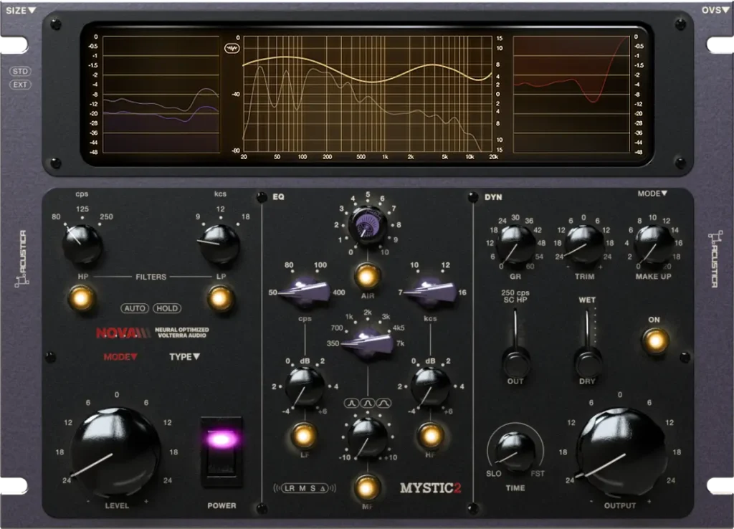Click the HP cps frequency knob
Image resolution: width=734 pixels, height=529 pixels.
(x=82, y=243)
